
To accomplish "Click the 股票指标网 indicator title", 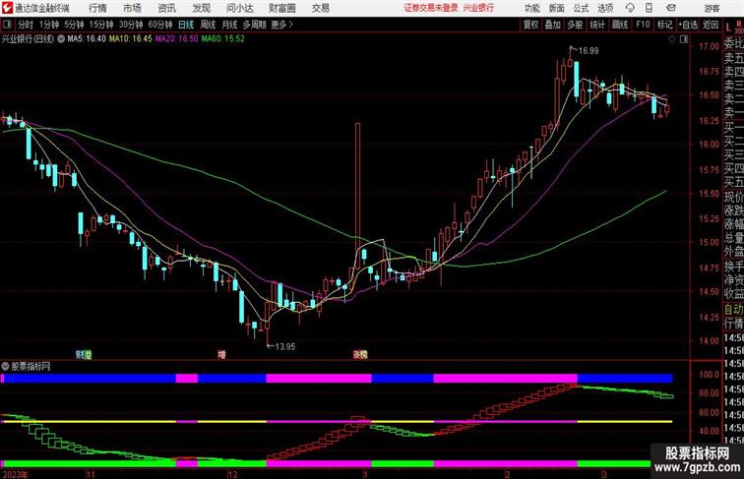I will coord(31,366).
